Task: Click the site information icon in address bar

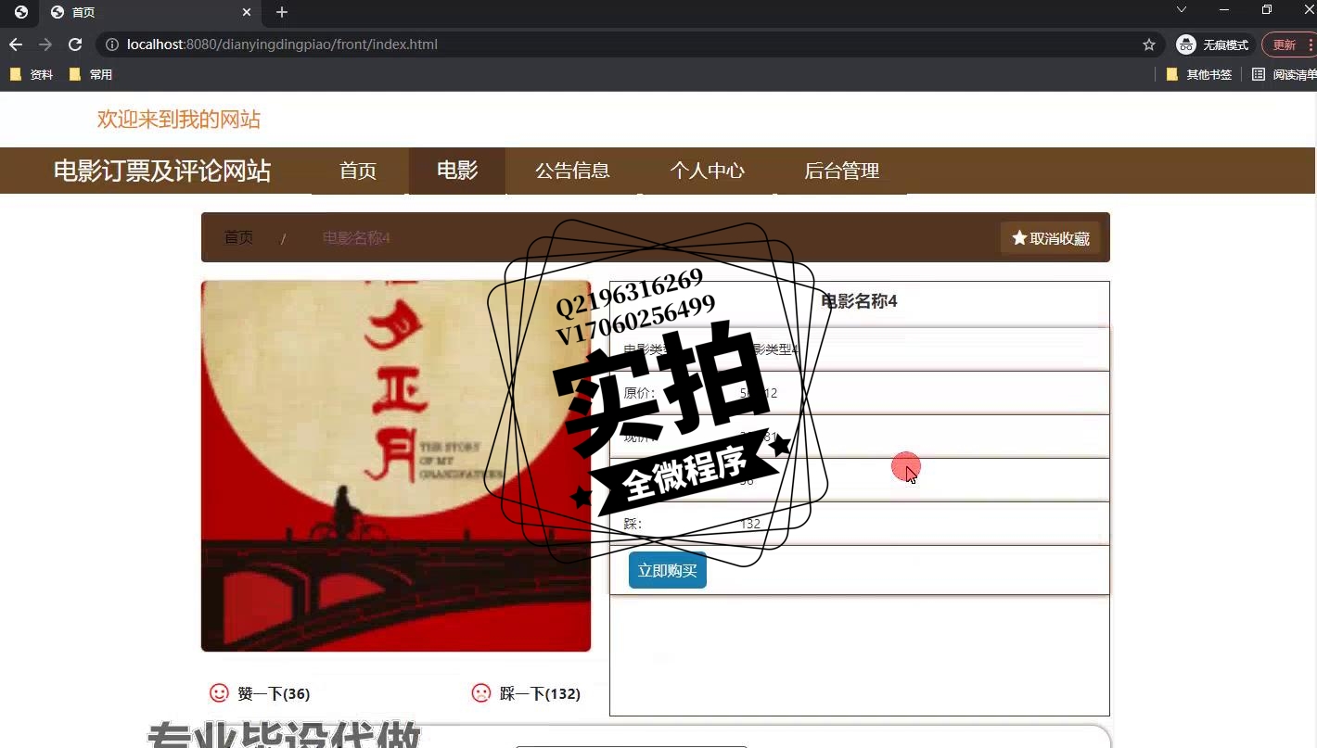Action: pyautogui.click(x=111, y=44)
